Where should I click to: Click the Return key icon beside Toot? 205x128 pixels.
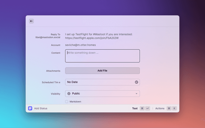click(147, 108)
